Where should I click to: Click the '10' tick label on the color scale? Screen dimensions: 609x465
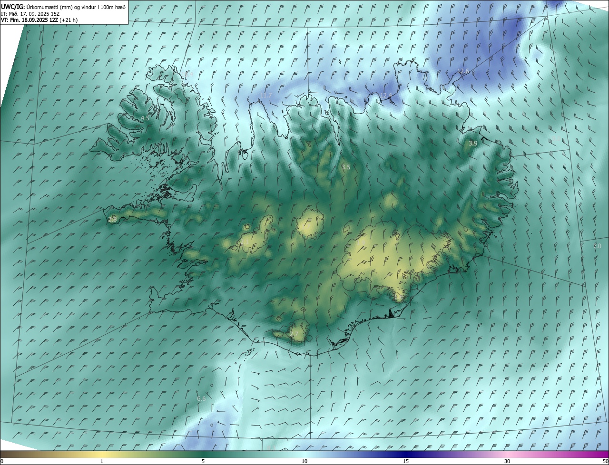pos(304,462)
